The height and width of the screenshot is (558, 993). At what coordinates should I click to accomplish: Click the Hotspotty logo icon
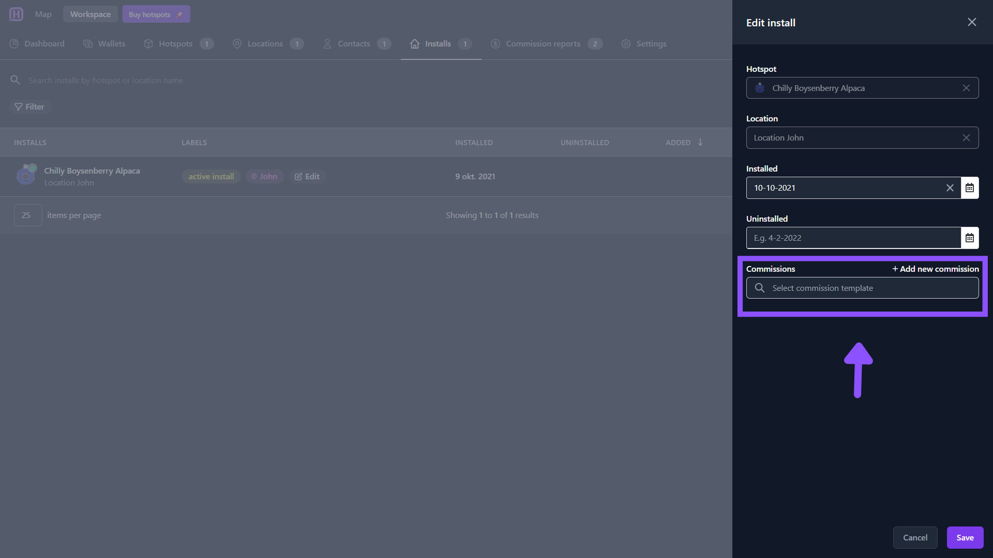16,14
